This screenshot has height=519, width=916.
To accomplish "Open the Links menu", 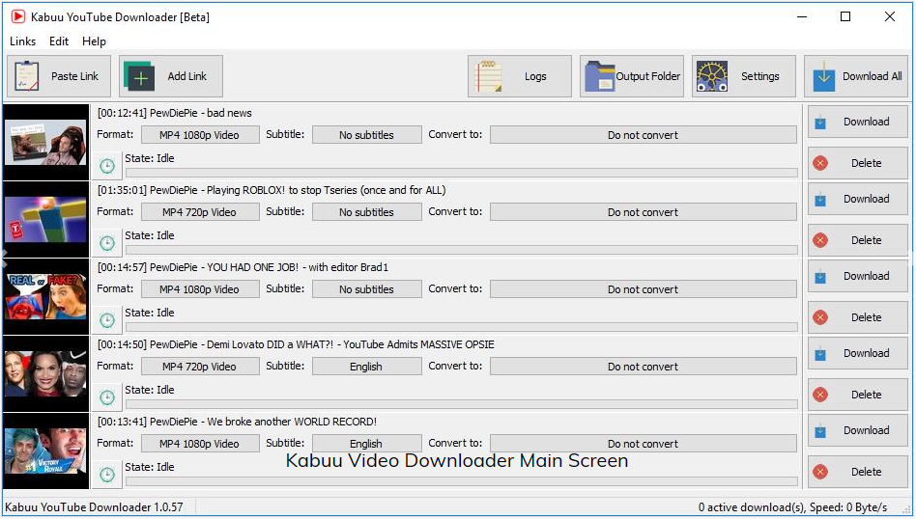I will click(x=23, y=41).
